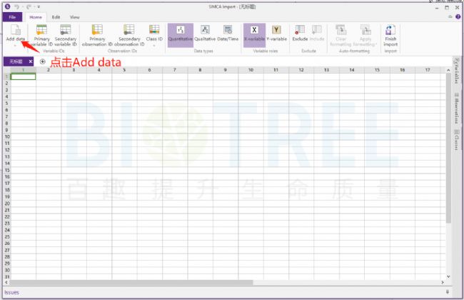Exclude selected data with Exclude icon
This screenshot has height=300, width=464.
coord(300,33)
